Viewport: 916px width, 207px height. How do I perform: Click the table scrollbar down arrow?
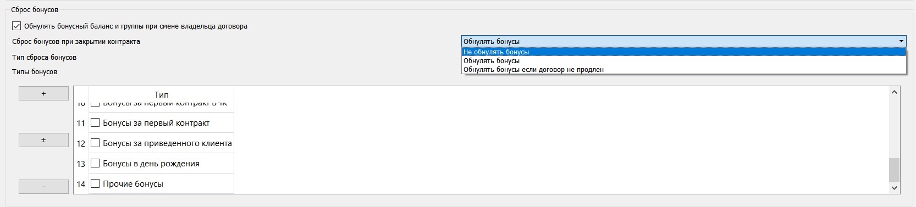pyautogui.click(x=895, y=188)
